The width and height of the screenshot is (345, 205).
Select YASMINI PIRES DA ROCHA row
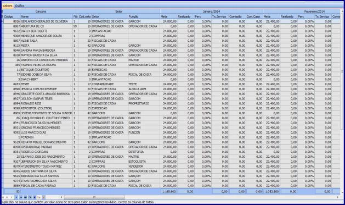[172, 65]
